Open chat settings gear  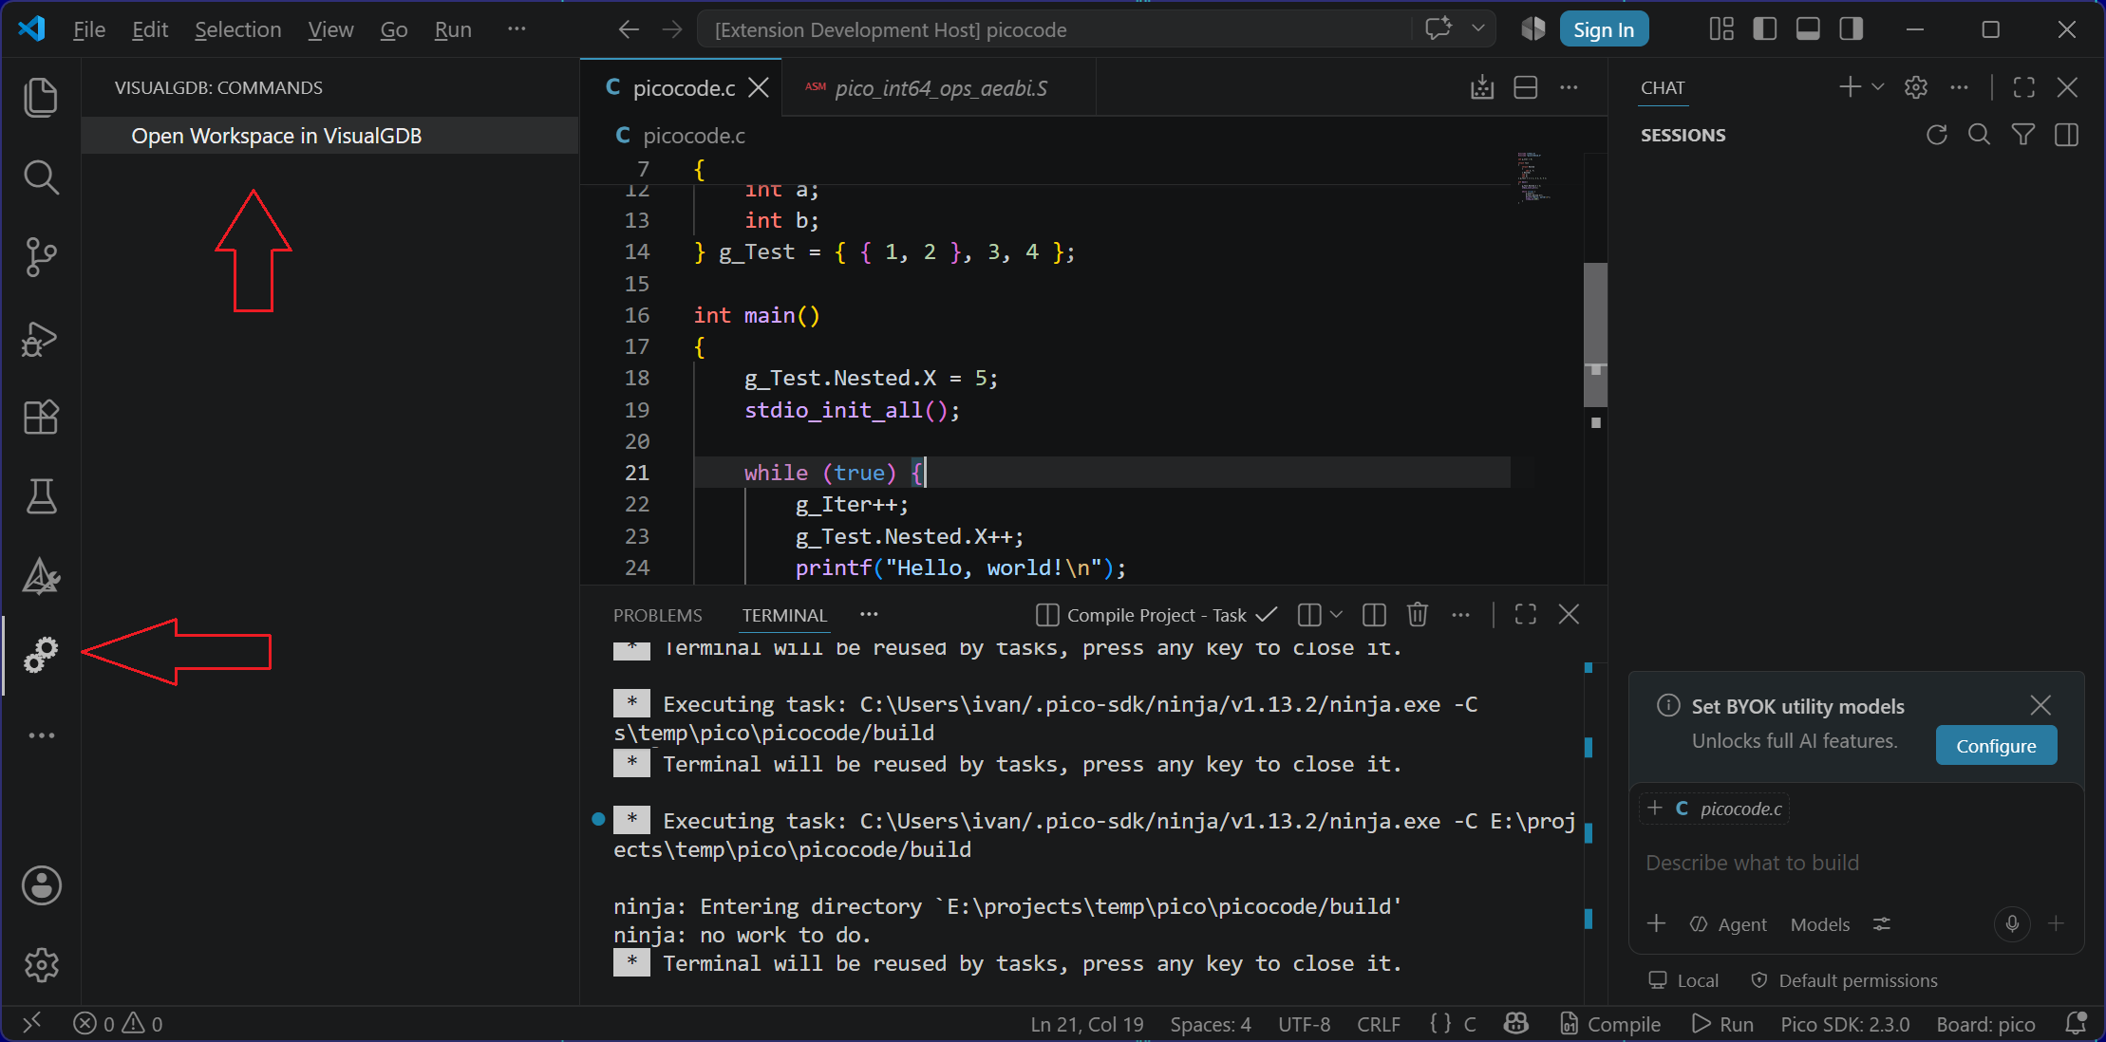coord(1916,87)
